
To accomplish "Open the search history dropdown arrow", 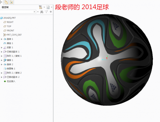I will click(x=38, y=12).
